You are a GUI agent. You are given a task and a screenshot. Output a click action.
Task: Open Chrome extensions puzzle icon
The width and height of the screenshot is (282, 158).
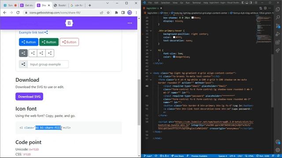[x=116, y=13]
